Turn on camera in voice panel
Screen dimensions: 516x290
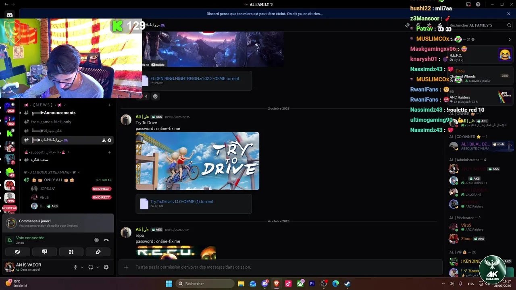[17, 252]
